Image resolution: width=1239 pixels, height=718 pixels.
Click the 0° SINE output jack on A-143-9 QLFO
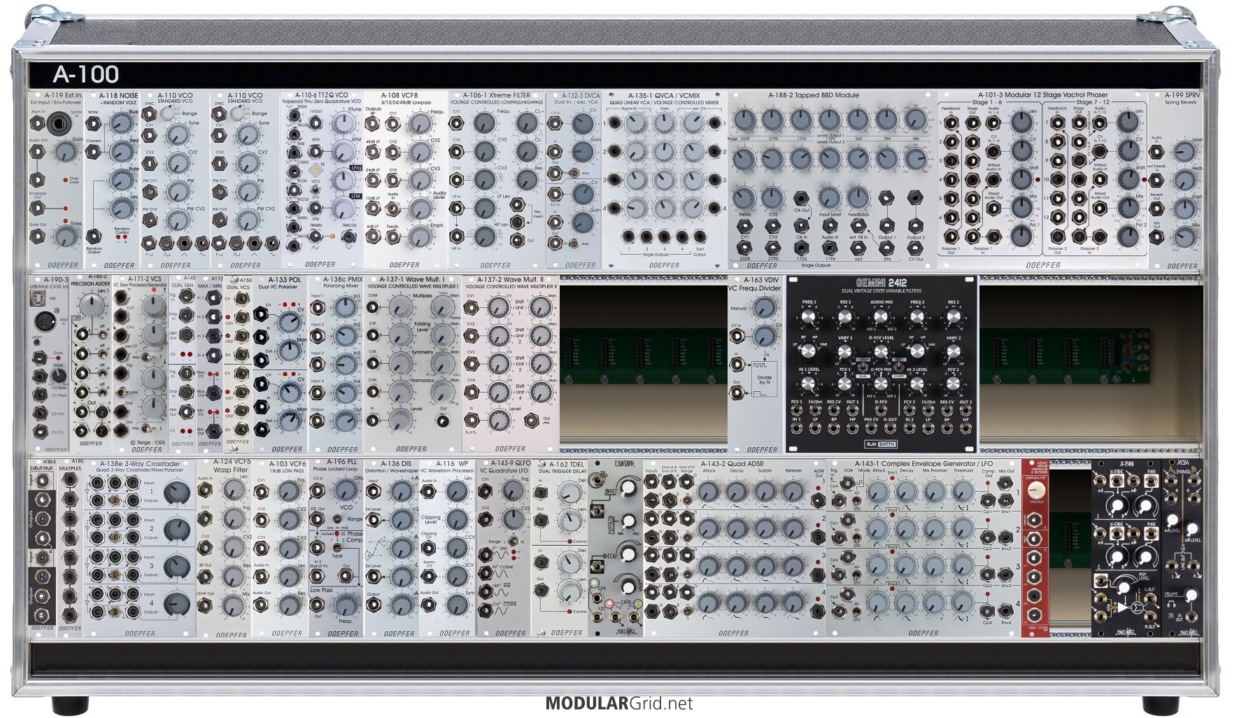pos(485,555)
